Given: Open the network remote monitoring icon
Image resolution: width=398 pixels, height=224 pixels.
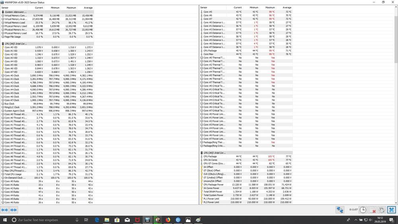Looking at the screenshot, I should pos(339,210).
